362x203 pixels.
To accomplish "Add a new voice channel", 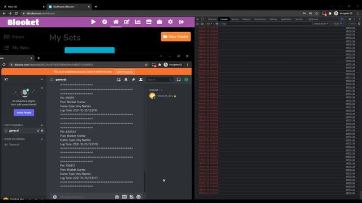I will pyautogui.click(x=42, y=139).
